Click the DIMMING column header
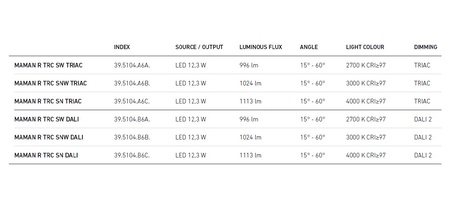The height and width of the screenshot is (216, 456). [x=426, y=47]
